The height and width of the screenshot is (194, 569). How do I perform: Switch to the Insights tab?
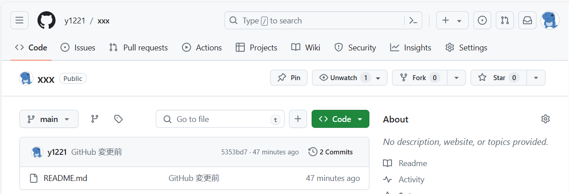tap(410, 47)
